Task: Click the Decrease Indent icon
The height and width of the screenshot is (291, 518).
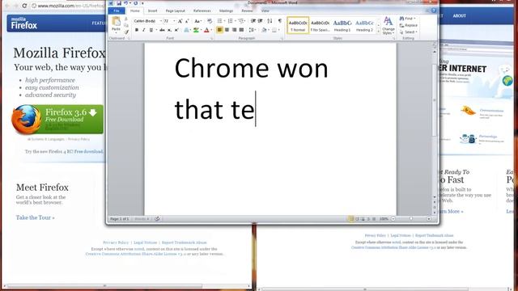Action: click(253, 21)
